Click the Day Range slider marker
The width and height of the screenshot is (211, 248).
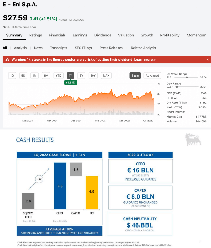(177, 87)
